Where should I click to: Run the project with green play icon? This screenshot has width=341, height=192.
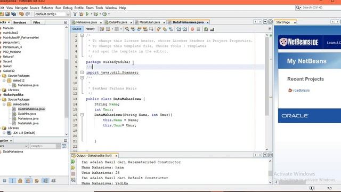87,14
